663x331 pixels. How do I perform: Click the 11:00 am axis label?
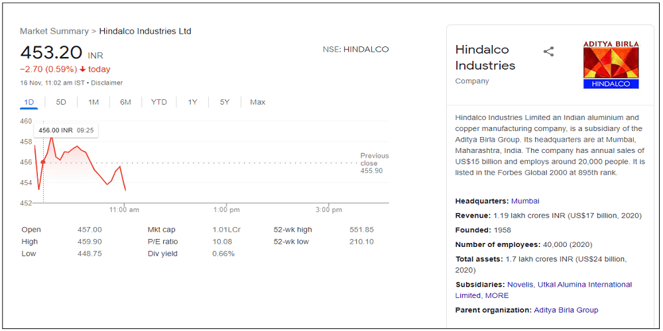[124, 210]
